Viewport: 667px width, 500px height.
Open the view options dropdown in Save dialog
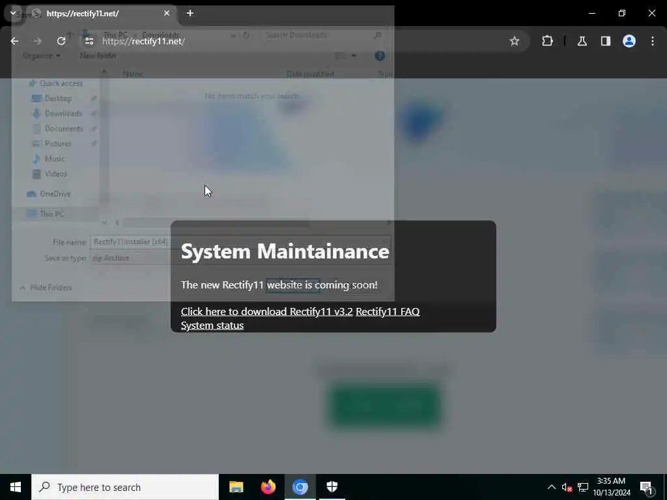tap(354, 56)
